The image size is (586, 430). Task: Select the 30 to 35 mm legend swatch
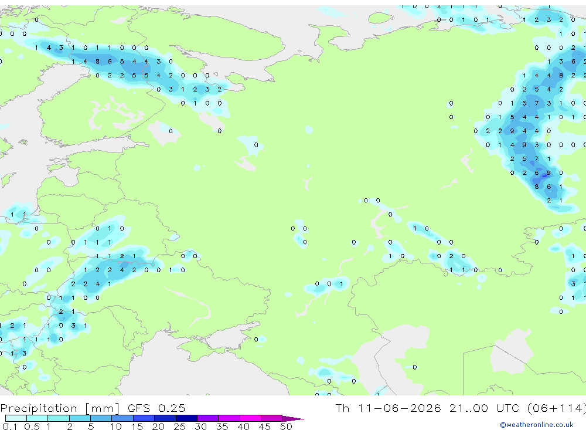[207, 418]
